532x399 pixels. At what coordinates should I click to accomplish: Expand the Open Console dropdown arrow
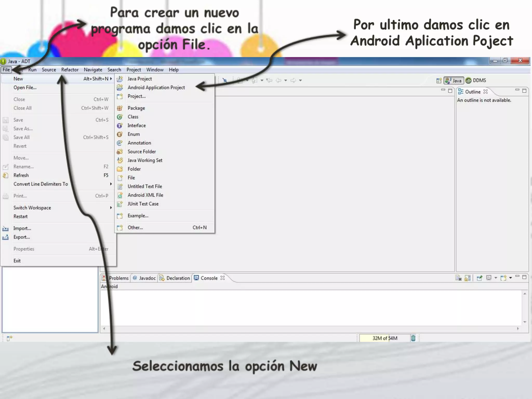[x=510, y=278]
